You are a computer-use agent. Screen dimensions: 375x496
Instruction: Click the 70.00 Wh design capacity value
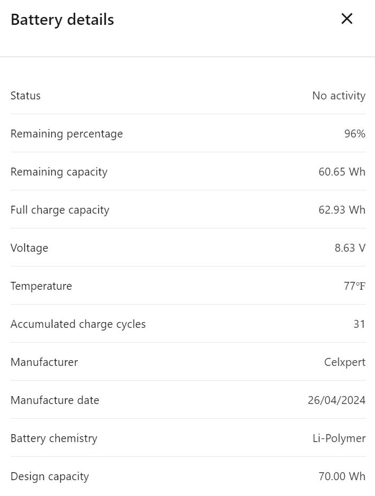342,476
